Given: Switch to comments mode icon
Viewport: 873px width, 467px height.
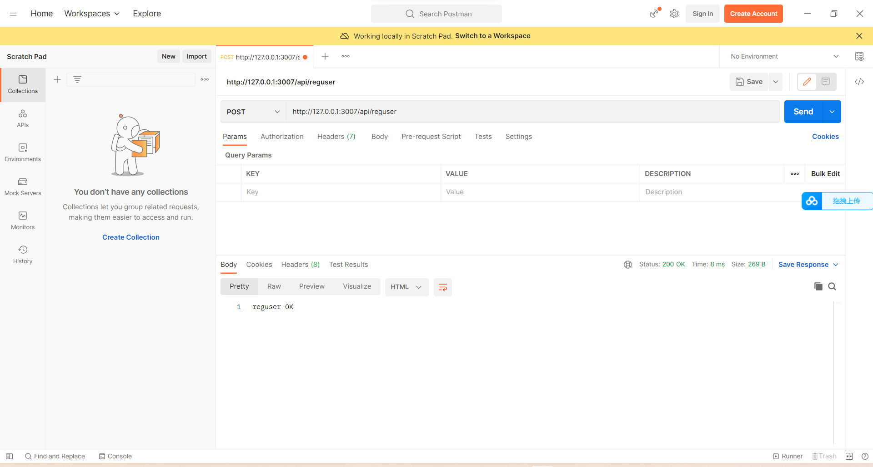Looking at the screenshot, I should coord(826,82).
